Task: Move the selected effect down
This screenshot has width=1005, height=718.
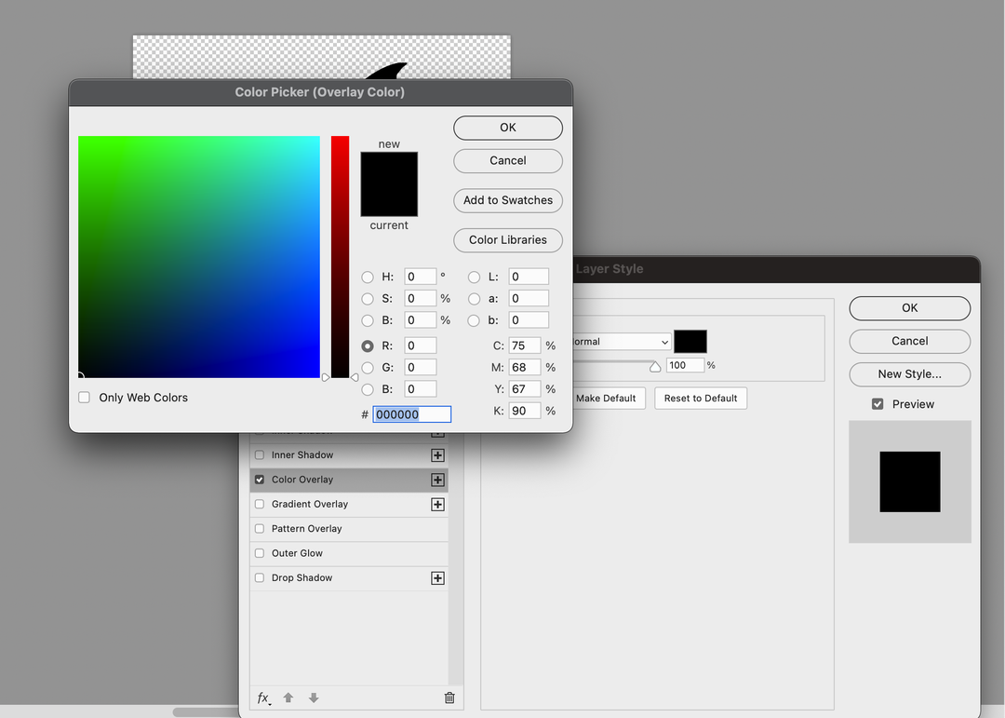Action: (x=313, y=697)
